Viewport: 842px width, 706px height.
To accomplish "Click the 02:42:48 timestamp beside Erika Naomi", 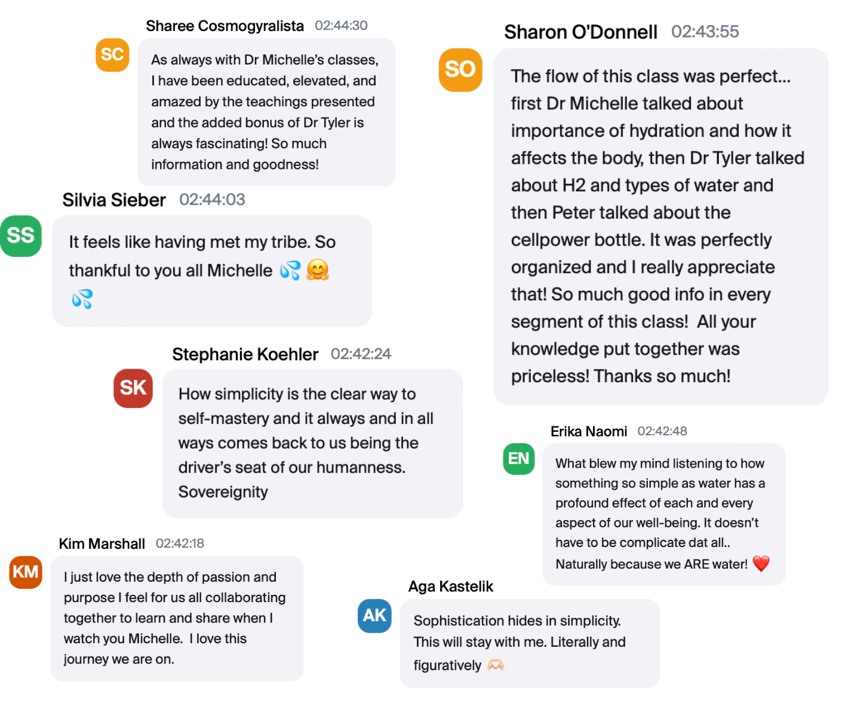I will 662,431.
